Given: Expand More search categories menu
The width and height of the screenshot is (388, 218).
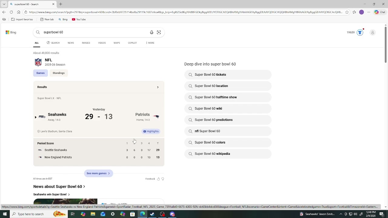Looking at the screenshot, I should [150, 43].
